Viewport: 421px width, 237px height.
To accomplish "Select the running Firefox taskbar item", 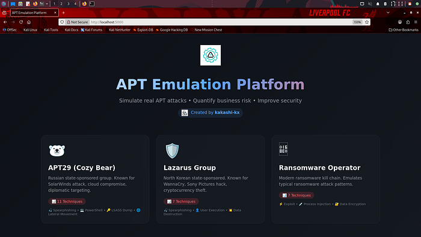I will (84, 4).
